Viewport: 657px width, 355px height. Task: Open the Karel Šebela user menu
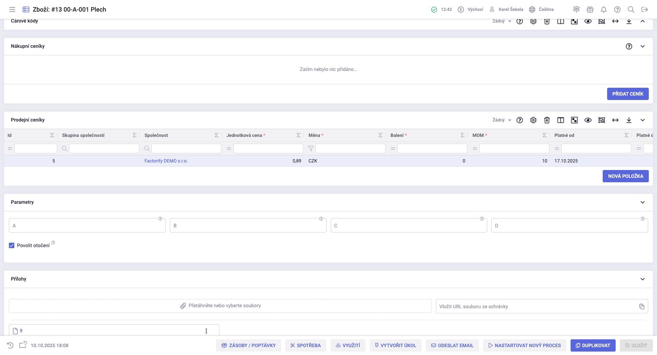[x=506, y=10]
